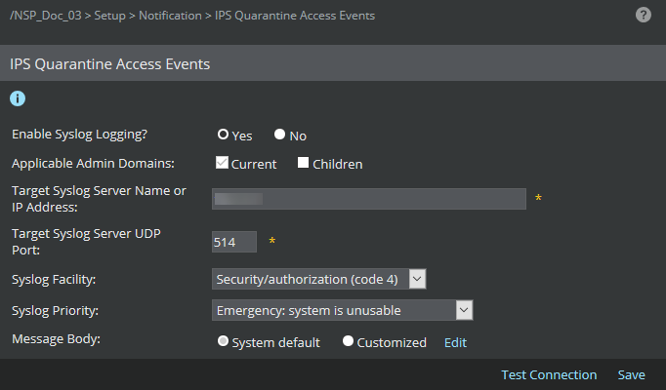
Task: Focus the UDP Port field showing 514
Action: click(234, 242)
